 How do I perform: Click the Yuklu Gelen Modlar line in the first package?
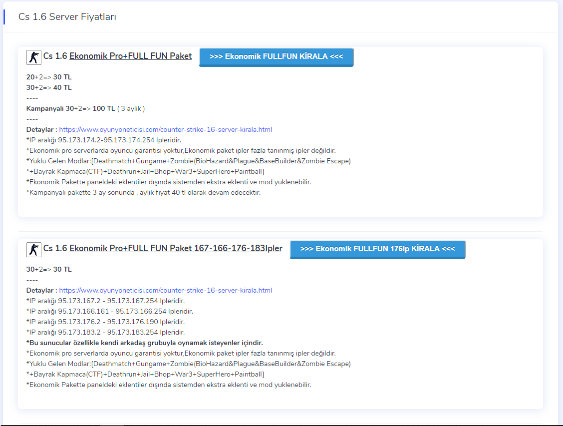(x=189, y=161)
